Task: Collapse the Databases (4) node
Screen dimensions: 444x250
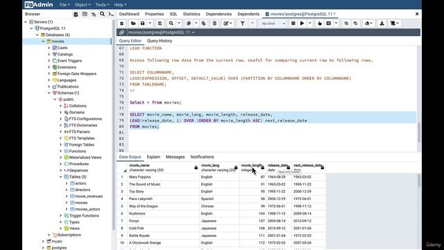Action: [x=37, y=35]
